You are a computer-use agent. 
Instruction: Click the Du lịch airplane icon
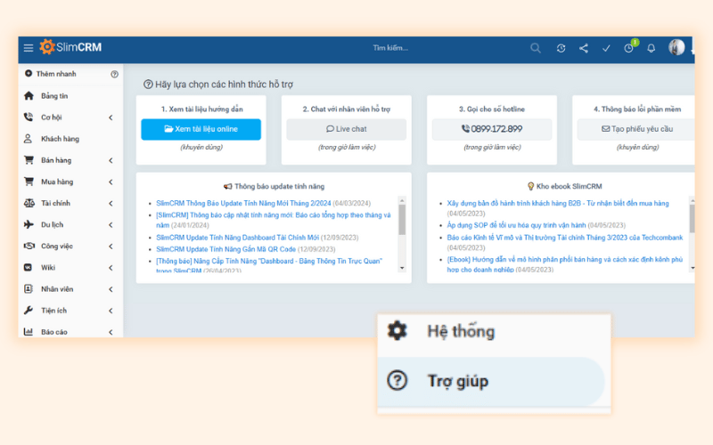click(x=29, y=224)
